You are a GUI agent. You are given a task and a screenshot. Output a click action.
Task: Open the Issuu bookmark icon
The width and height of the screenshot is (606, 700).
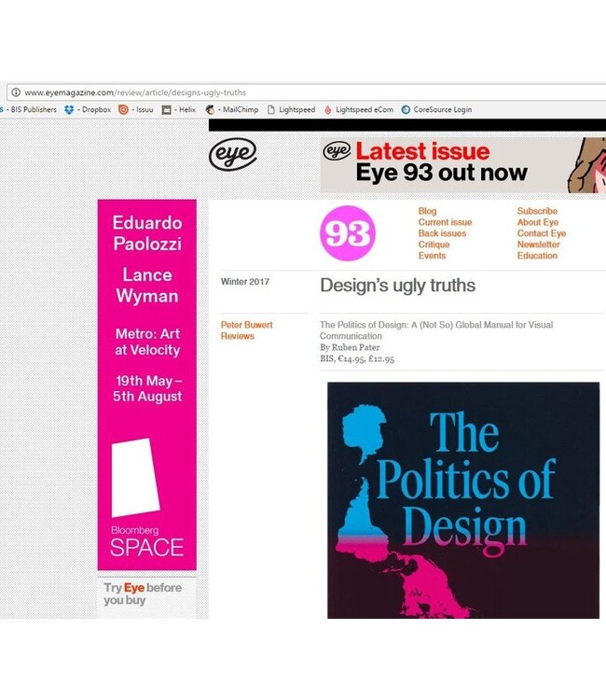(x=123, y=109)
